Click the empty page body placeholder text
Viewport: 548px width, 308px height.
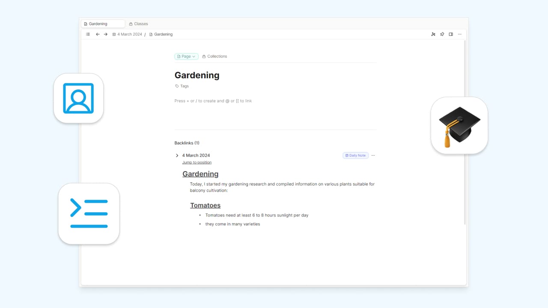(x=213, y=101)
